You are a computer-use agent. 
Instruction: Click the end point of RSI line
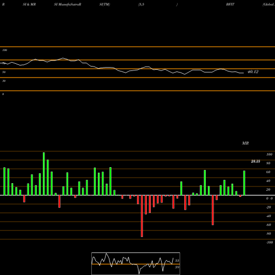coord(243,73)
